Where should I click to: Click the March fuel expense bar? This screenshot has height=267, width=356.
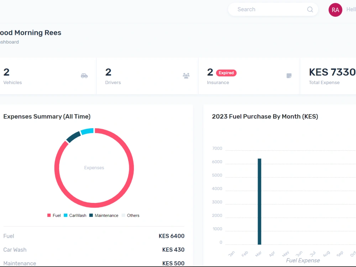tap(260, 201)
